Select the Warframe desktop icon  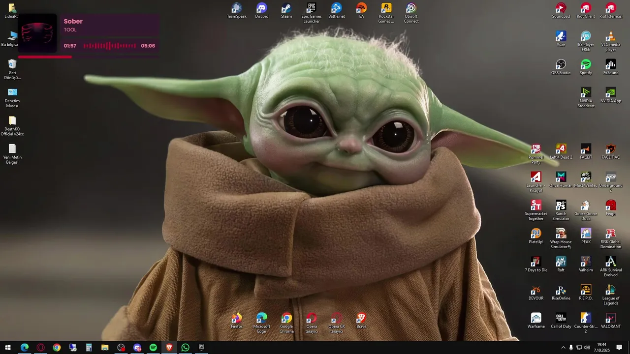coord(536,321)
